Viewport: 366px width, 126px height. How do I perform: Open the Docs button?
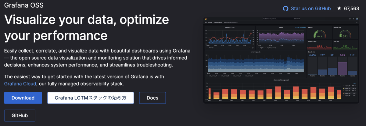pos(152,98)
